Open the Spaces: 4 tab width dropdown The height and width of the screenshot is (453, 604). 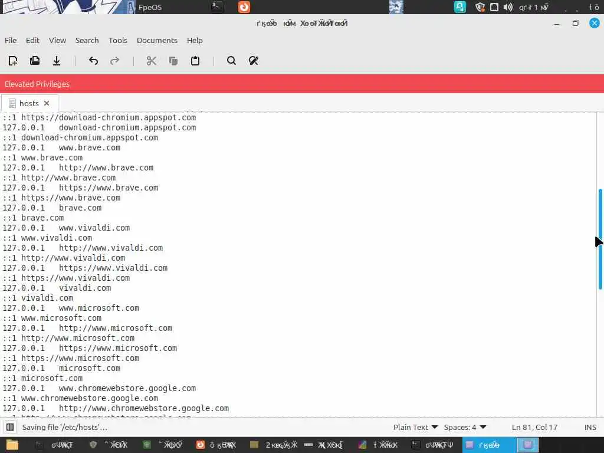[x=465, y=427]
